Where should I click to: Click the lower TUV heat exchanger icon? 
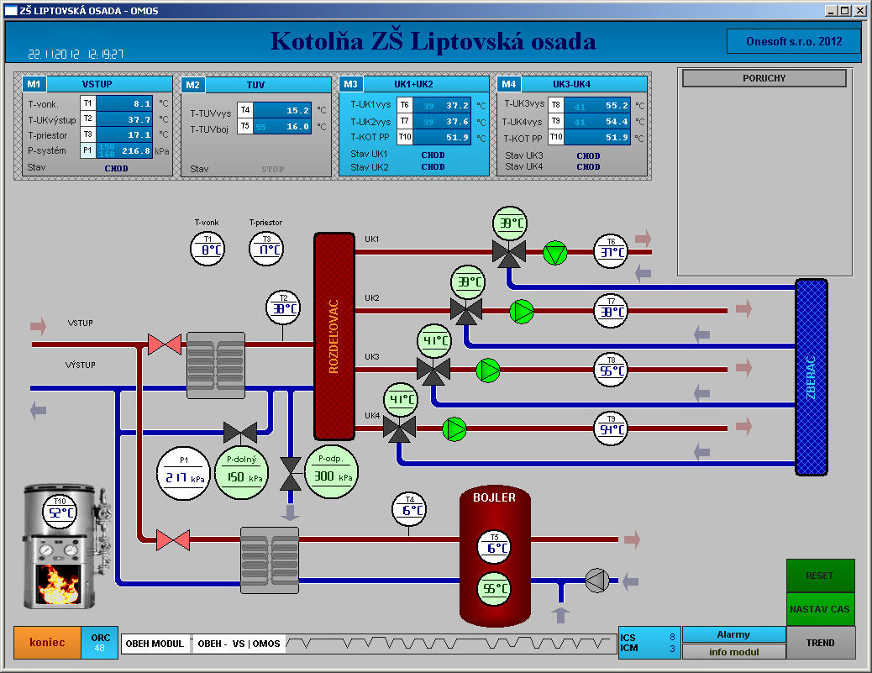270,560
